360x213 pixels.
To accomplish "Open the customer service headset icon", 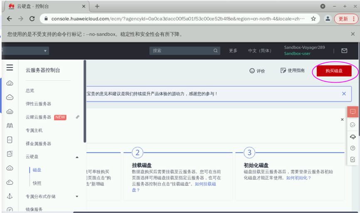I will pyautogui.click(x=353, y=137).
